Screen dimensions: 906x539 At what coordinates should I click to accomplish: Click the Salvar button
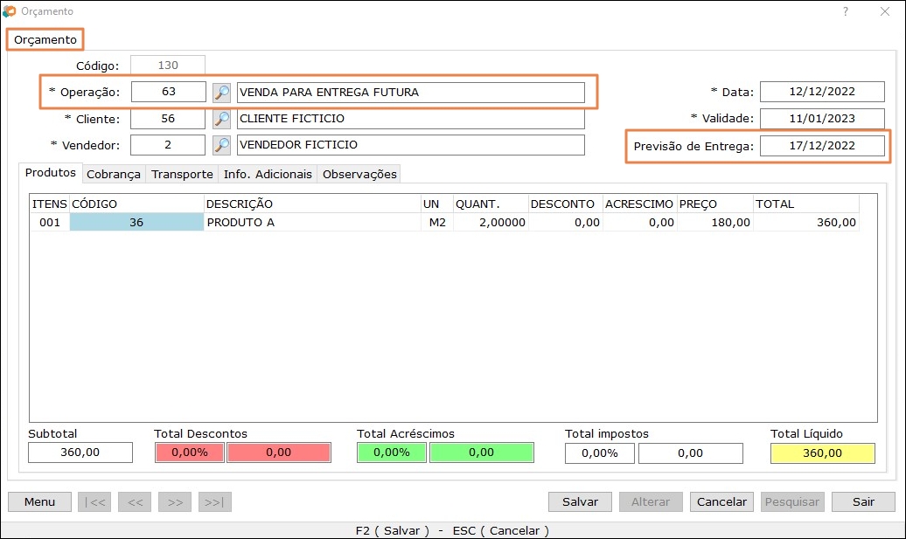coord(580,502)
